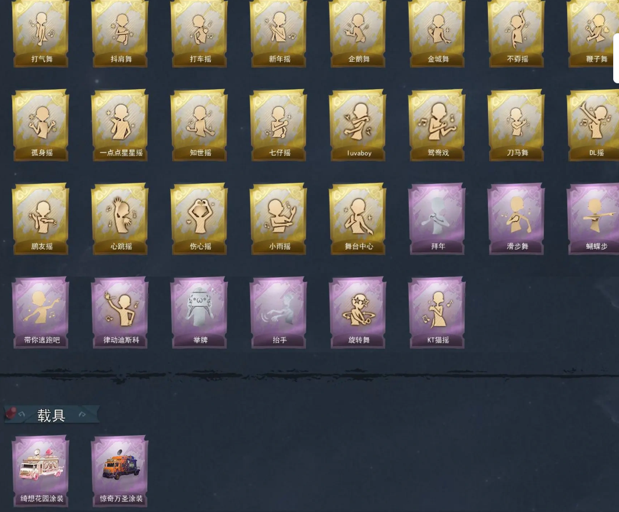
Task: Select the 举牌 sign-holding emote
Action: tap(200, 312)
